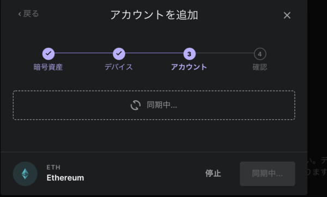Click the rotating sync spinner icon
Viewport: 327px width, 197px height.
pos(136,105)
